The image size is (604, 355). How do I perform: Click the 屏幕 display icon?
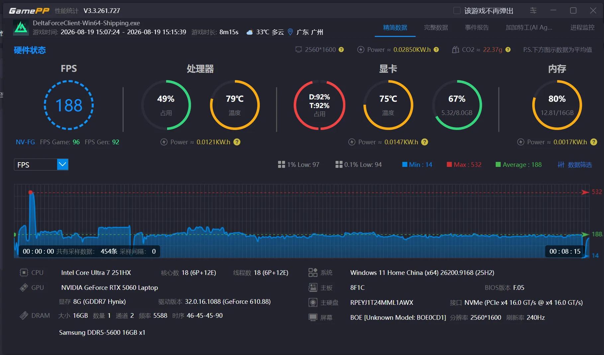313,317
